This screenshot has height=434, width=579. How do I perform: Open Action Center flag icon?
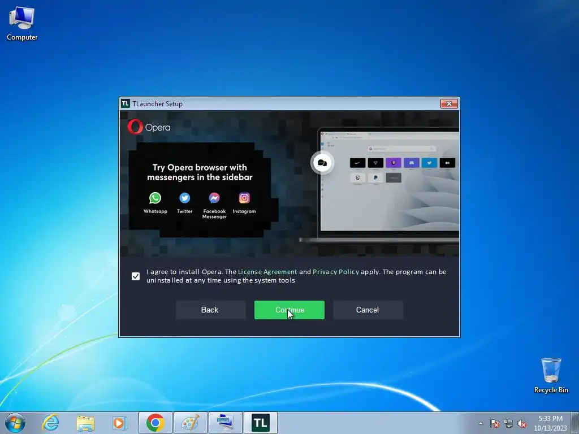pos(494,423)
